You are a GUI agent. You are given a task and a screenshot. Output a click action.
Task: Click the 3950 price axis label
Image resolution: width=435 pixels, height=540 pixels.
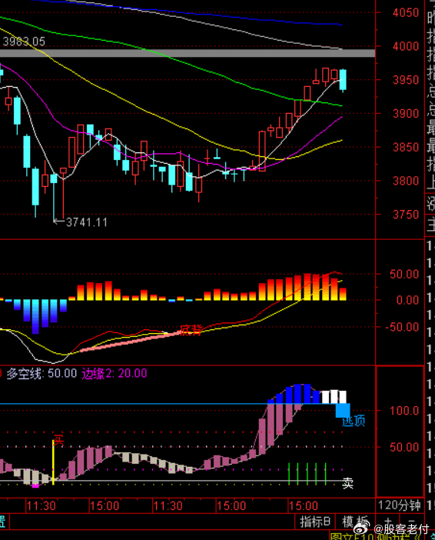click(406, 80)
